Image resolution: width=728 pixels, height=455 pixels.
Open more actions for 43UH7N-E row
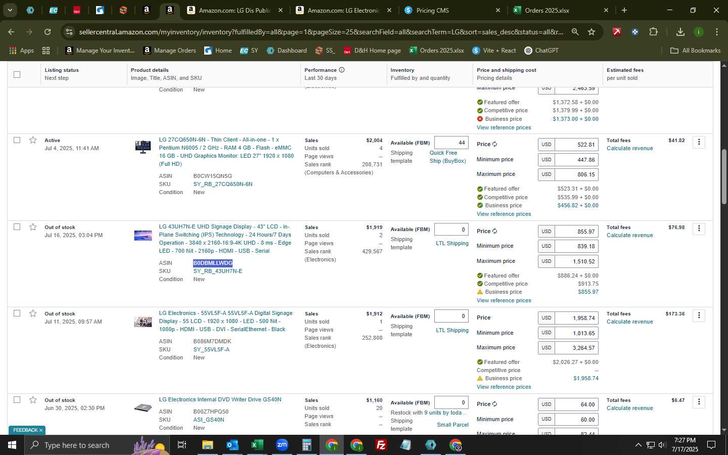(x=699, y=229)
